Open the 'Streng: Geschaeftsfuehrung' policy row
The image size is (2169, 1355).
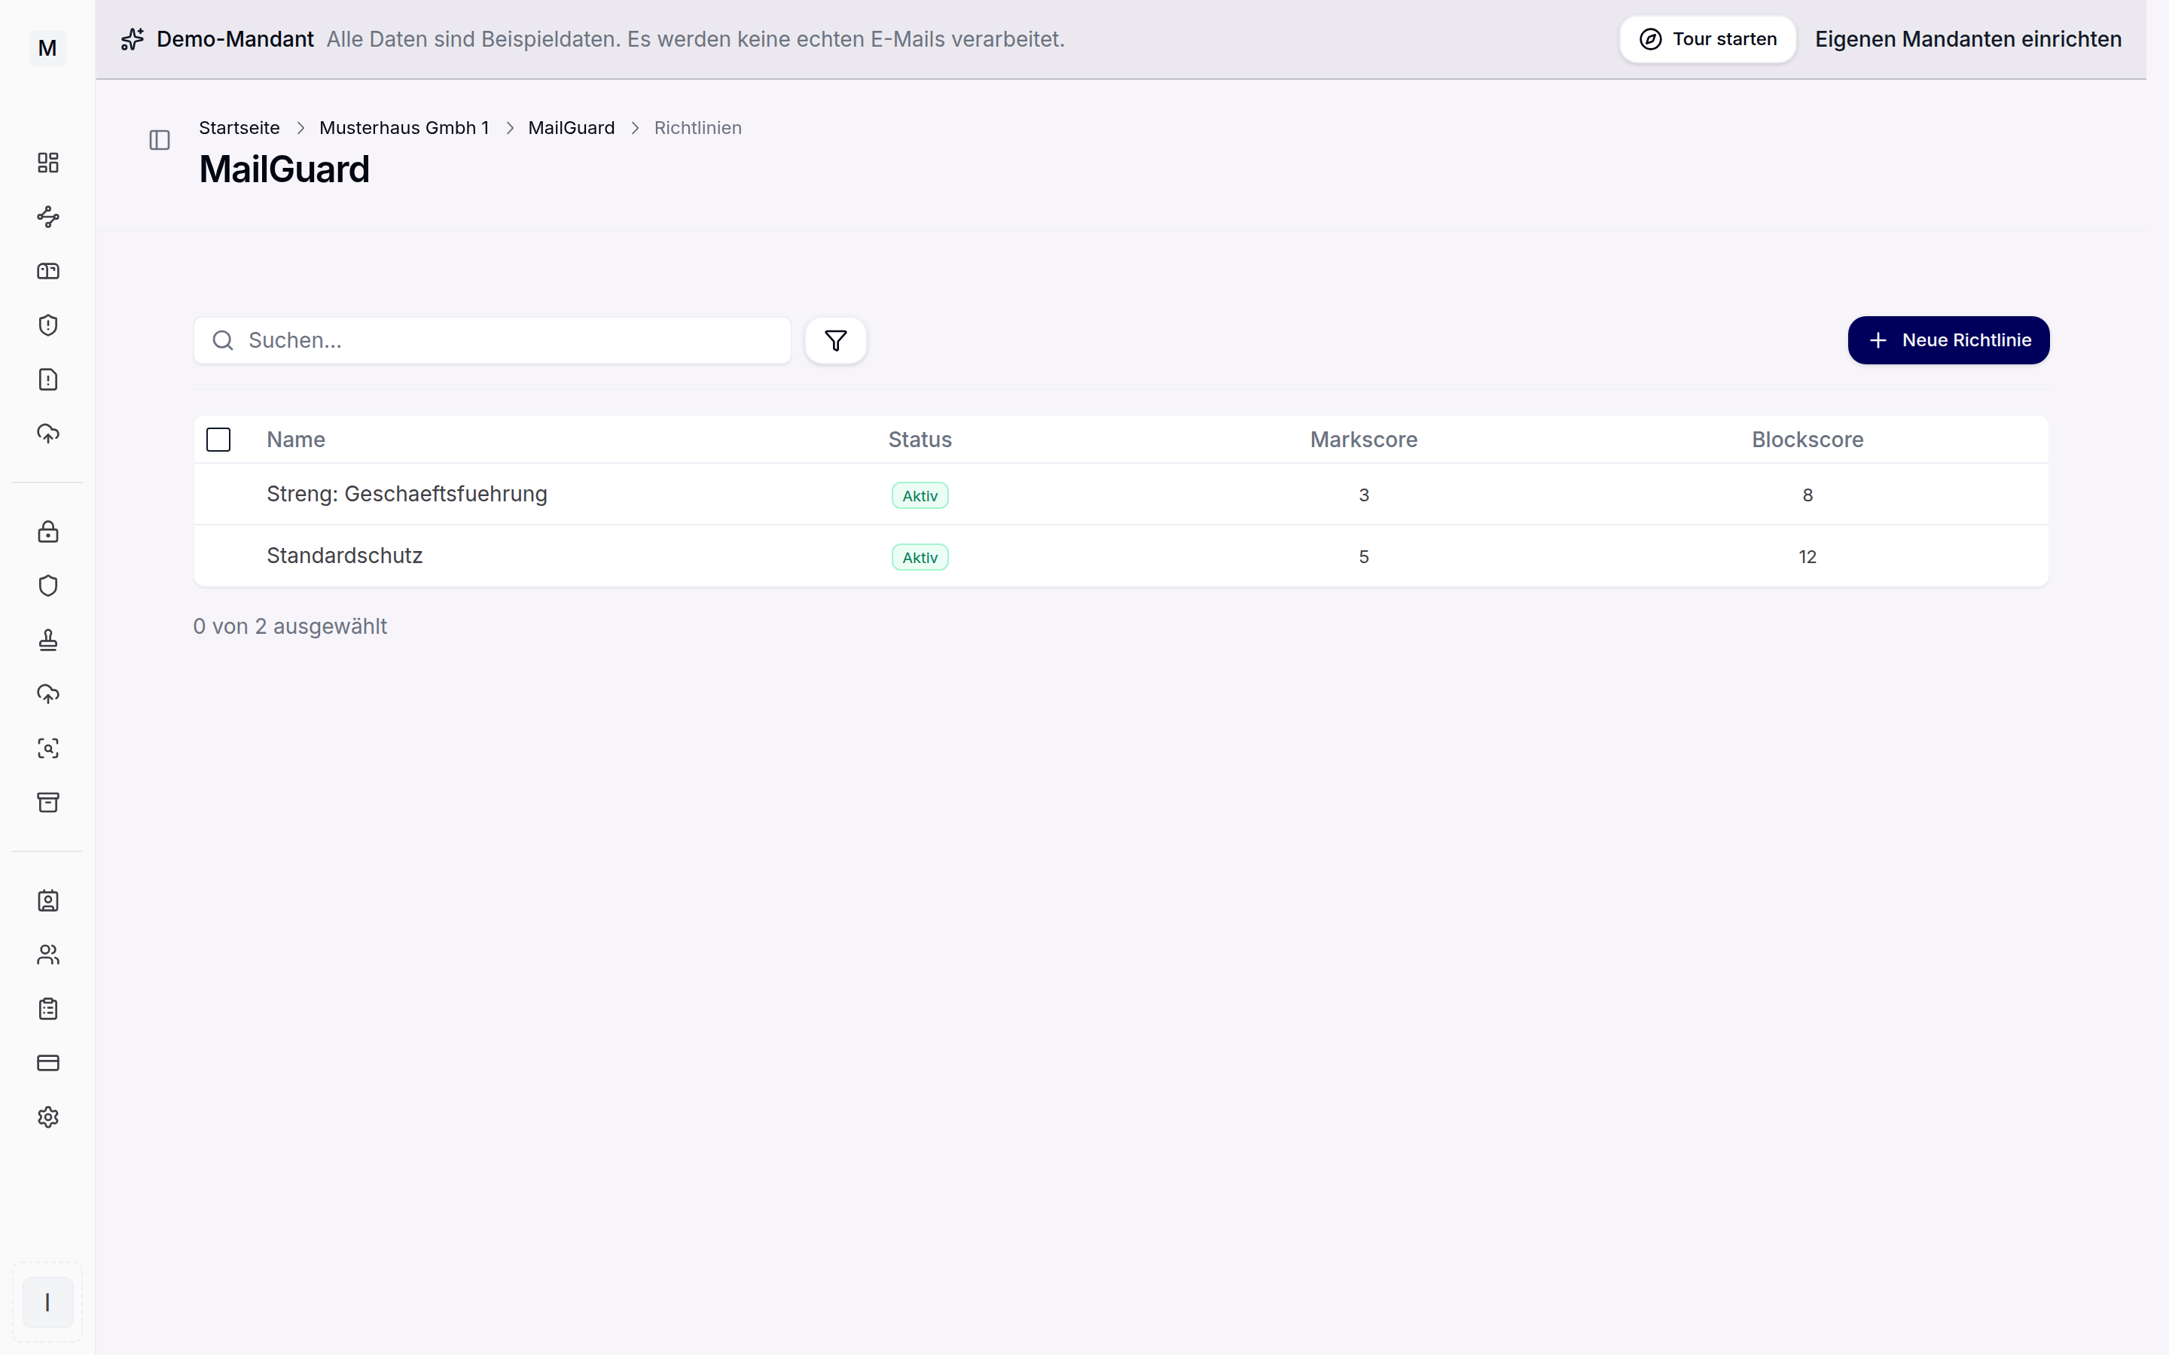(1121, 494)
